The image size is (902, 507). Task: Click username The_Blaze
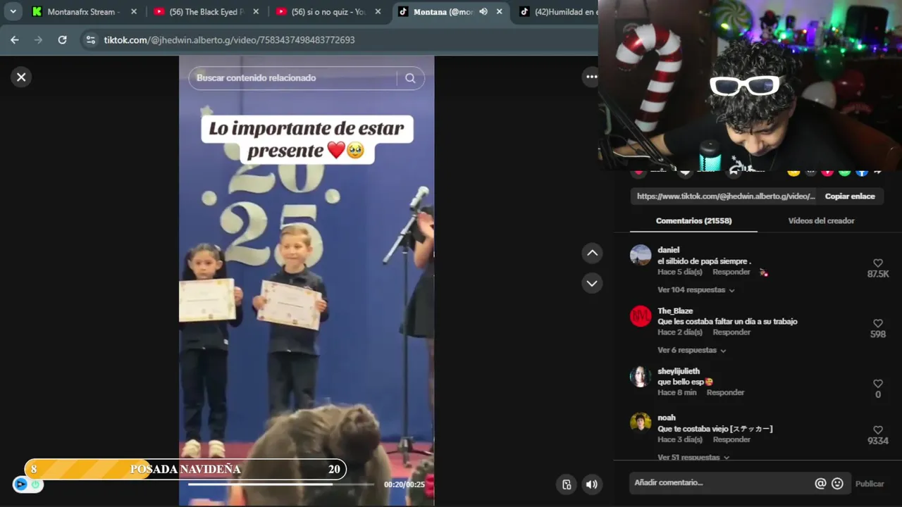675,311
